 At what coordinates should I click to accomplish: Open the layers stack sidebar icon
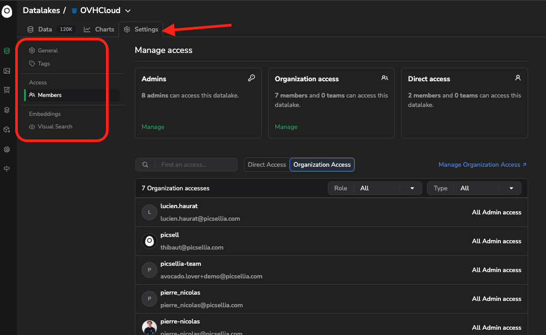click(x=7, y=110)
